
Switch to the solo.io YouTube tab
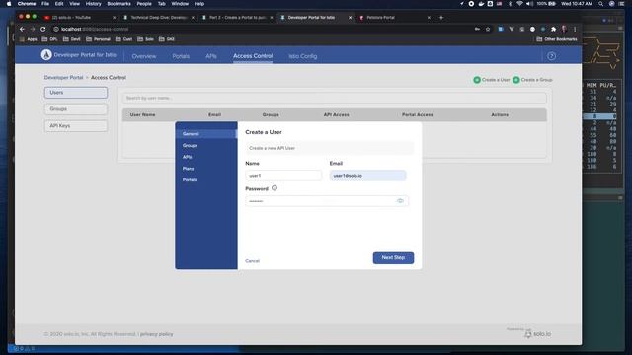[x=80, y=18]
